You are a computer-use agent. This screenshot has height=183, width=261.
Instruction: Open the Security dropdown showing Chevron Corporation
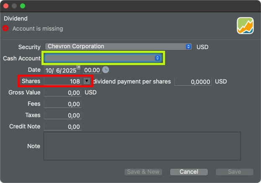coord(118,47)
